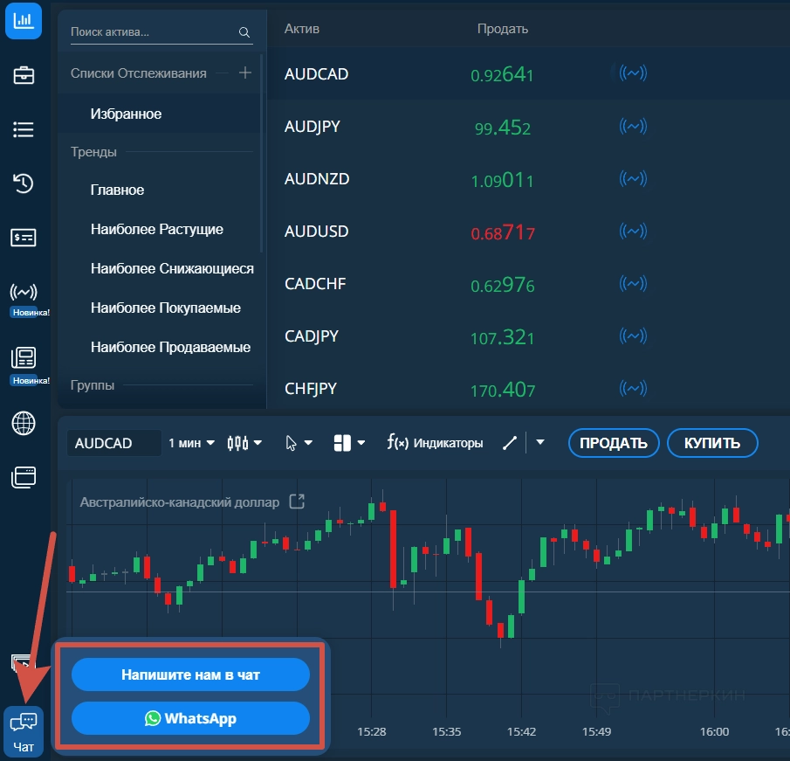Open the 1 мин timeframe dropdown
This screenshot has height=761, width=790.
(x=191, y=443)
